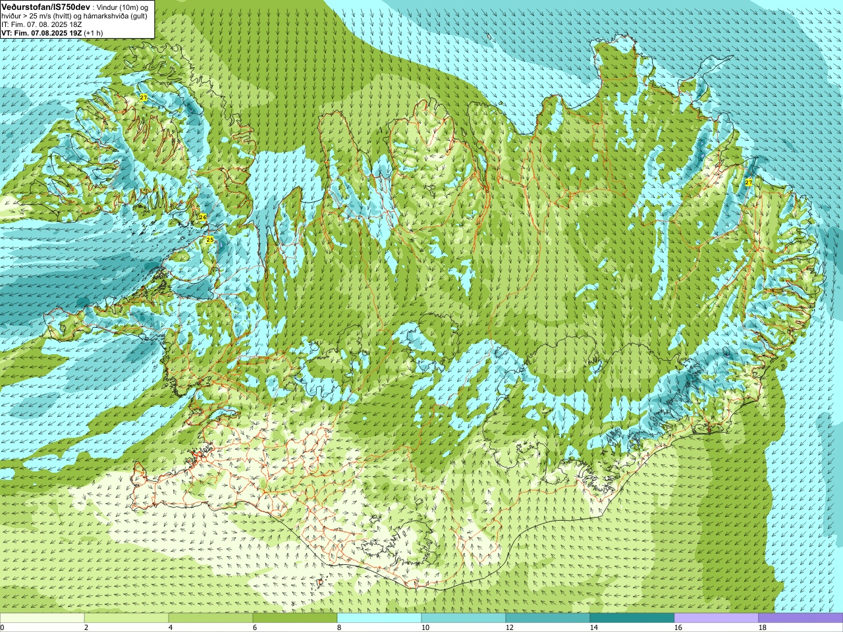Select the yellow 27 marker in the Westfjords
The height and width of the screenshot is (632, 843).
pos(144,97)
